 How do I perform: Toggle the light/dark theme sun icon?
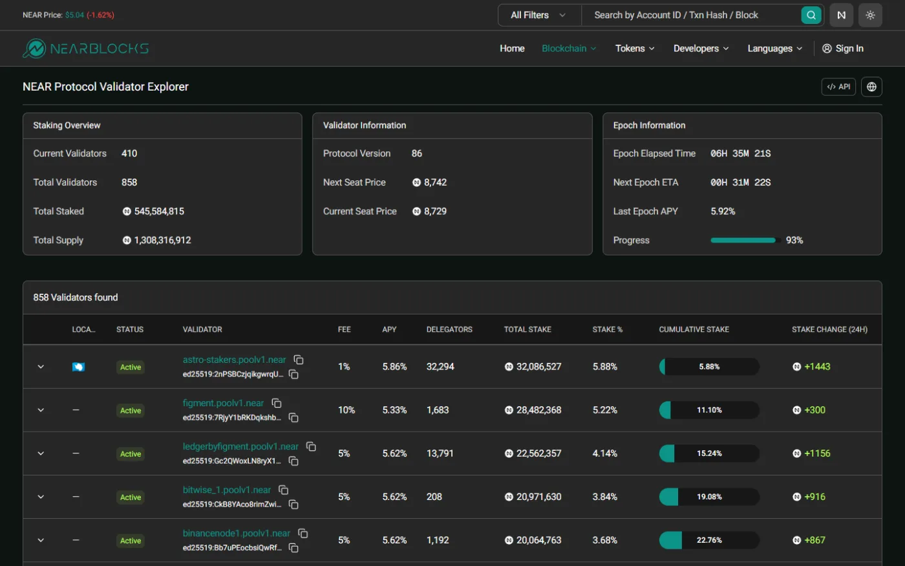point(870,15)
